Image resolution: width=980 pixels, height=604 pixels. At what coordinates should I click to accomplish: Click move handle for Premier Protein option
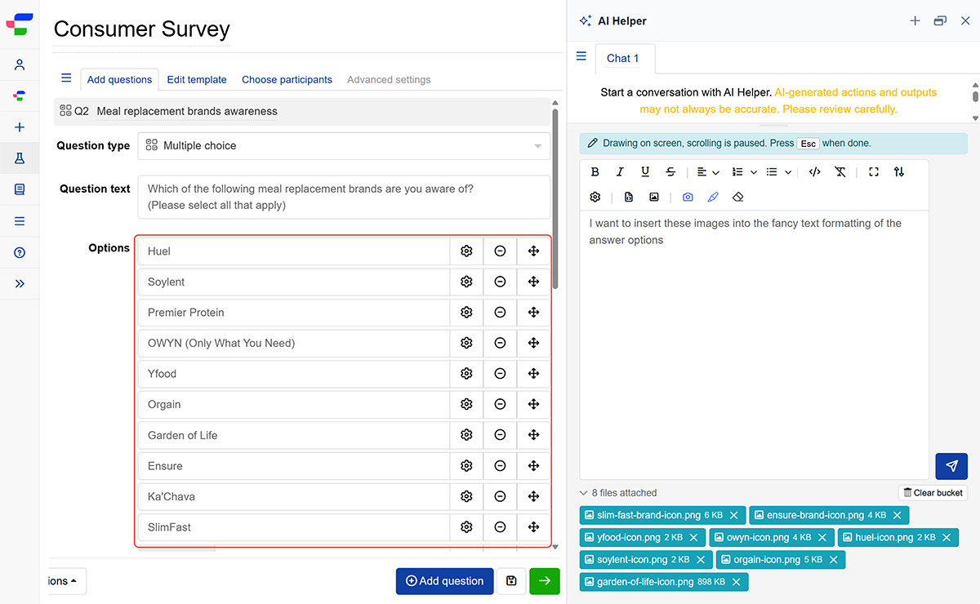[x=533, y=313]
